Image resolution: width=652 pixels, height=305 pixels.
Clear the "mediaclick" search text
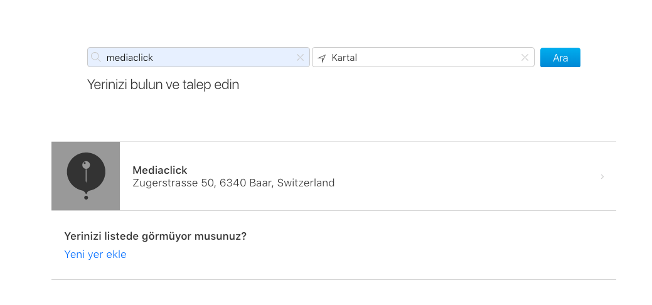point(300,58)
